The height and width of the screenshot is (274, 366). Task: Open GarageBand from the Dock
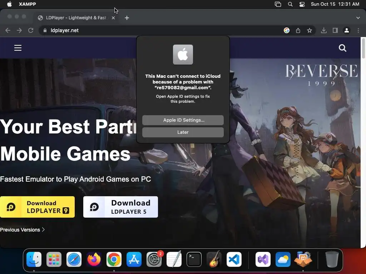(214, 259)
